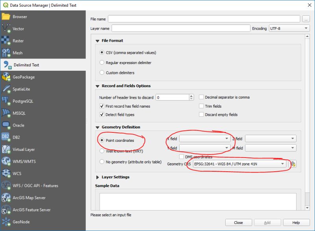The width and height of the screenshot is (315, 231).
Task: Open the CRS selector icon beside Geometry CRS
Action: tap(292, 164)
